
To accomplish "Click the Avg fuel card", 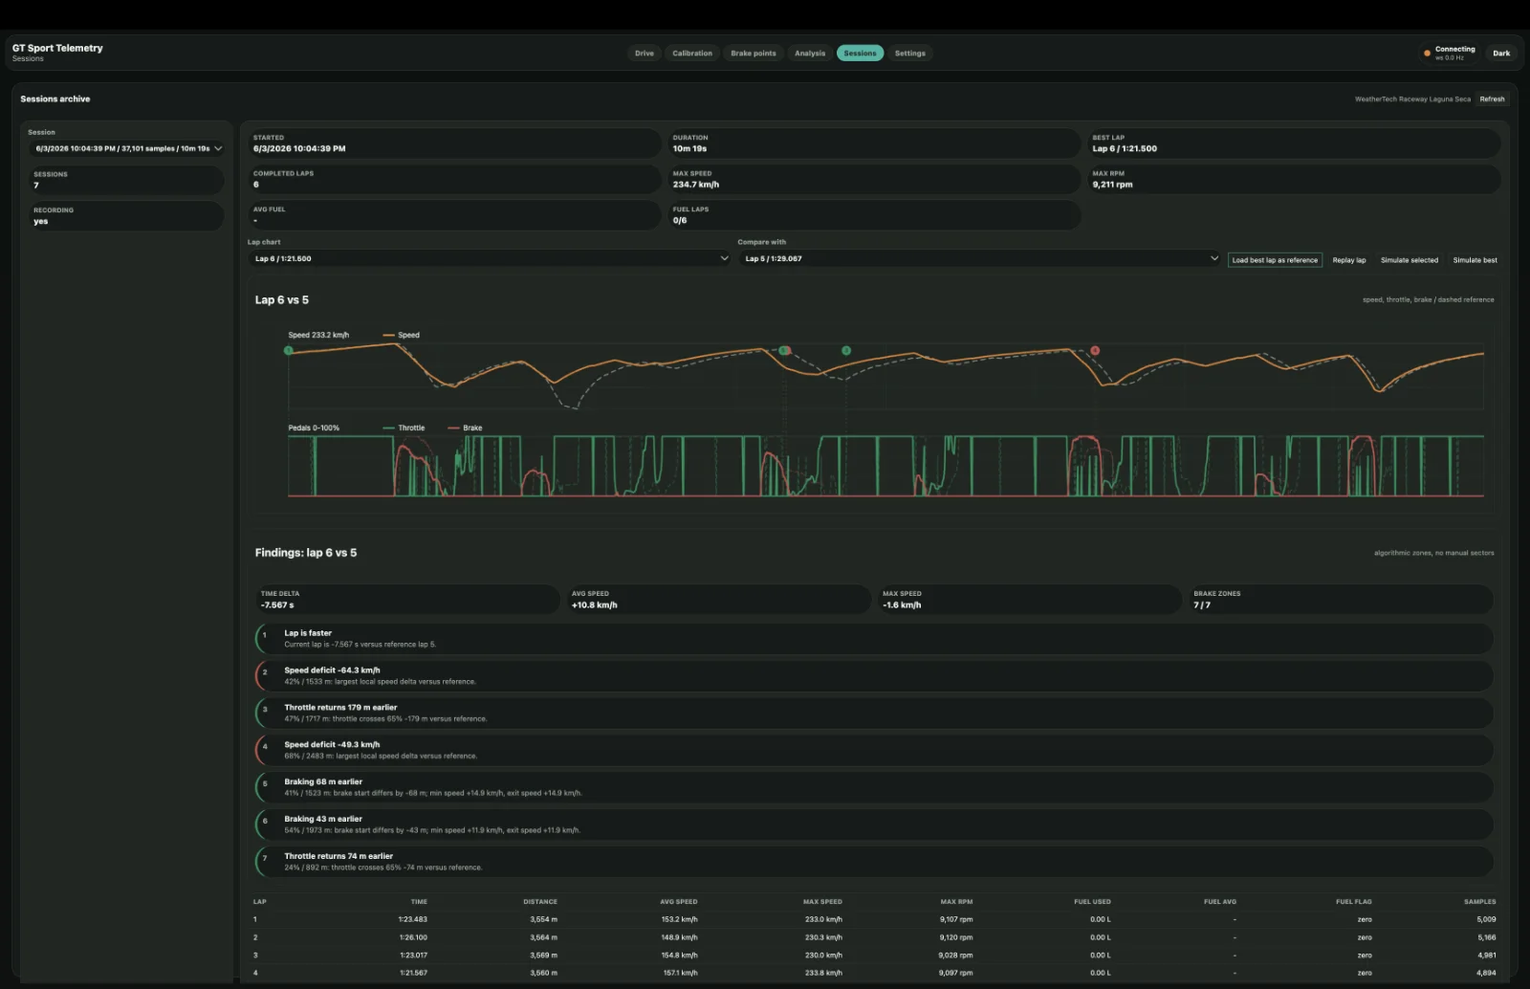I will (454, 215).
